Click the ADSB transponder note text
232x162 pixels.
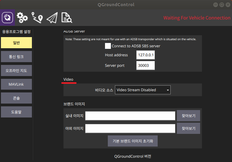(131, 39)
